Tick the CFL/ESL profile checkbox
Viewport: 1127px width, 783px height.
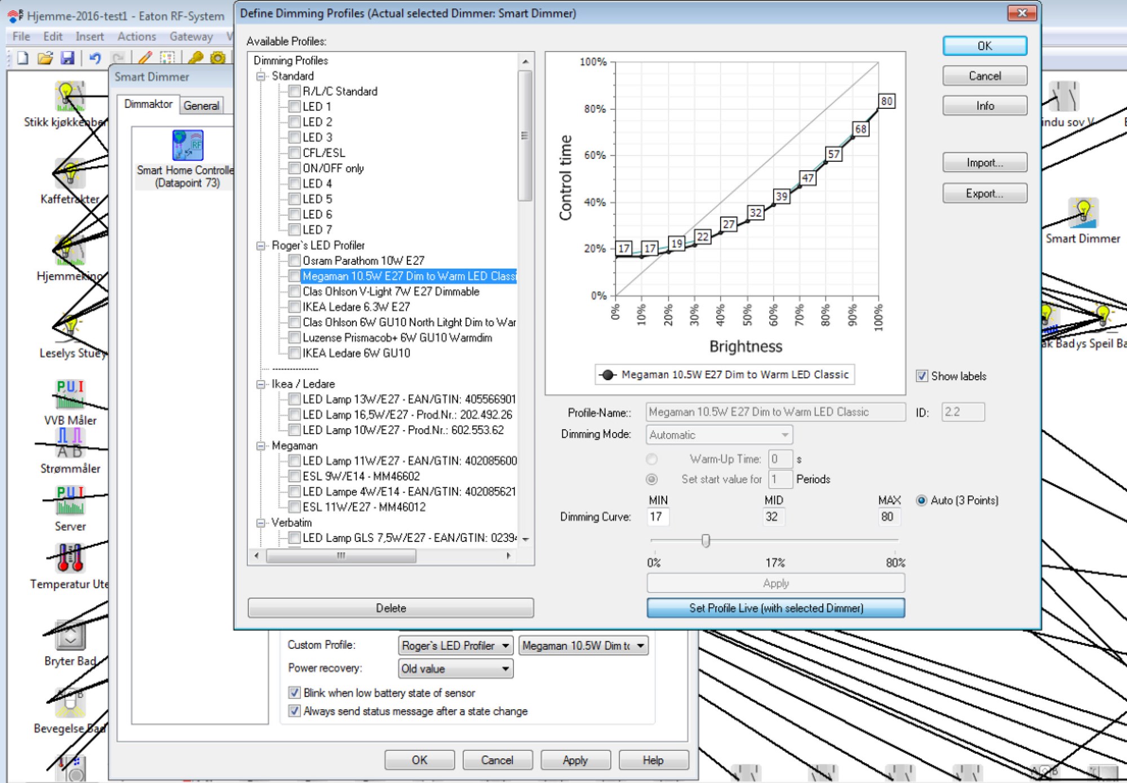[x=294, y=152]
